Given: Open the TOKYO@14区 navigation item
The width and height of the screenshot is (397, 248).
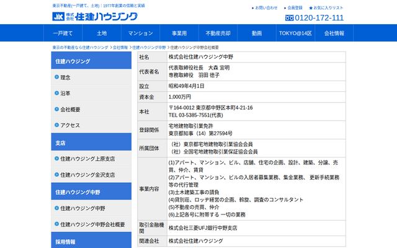Looking at the screenshot, I should click(295, 33).
